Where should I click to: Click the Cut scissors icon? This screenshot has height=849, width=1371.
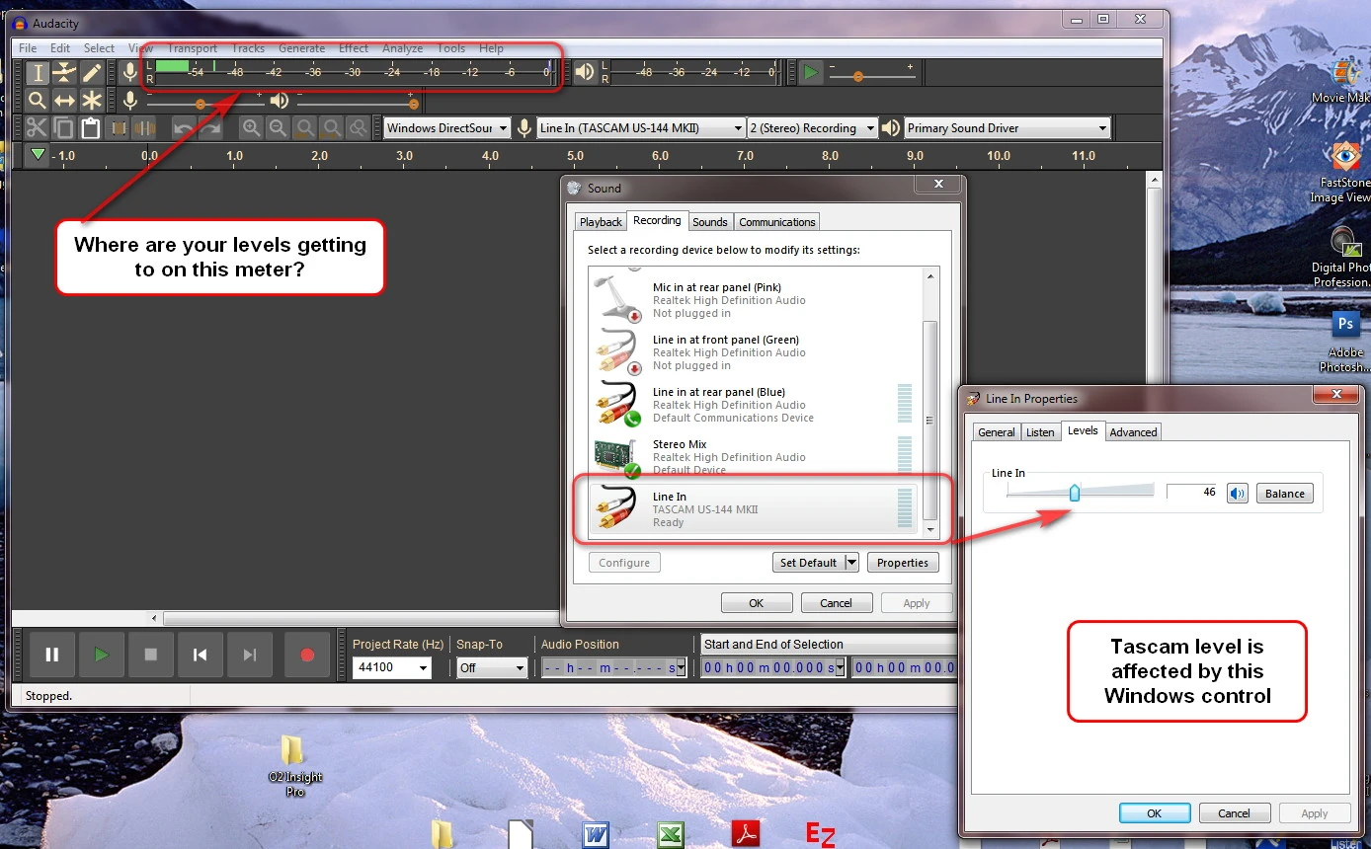(x=37, y=127)
